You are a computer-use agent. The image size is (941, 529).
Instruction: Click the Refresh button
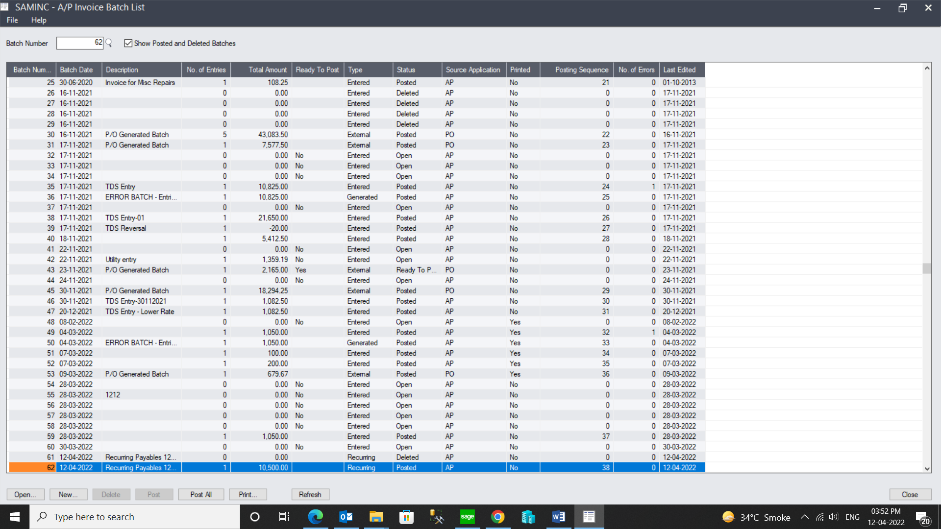[310, 494]
